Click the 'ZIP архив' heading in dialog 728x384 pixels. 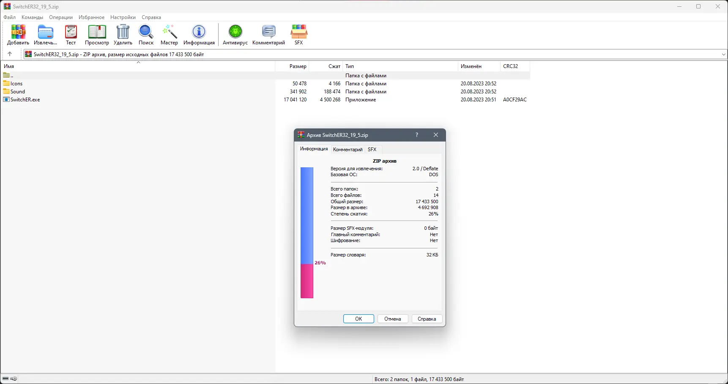click(385, 161)
